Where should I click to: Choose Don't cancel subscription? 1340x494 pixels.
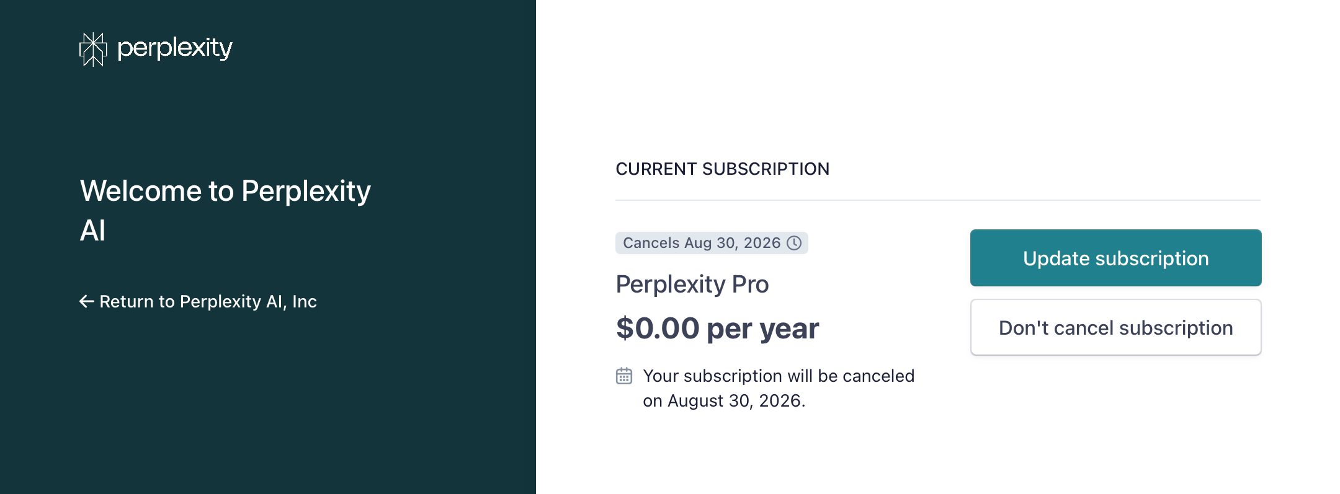(x=1115, y=327)
